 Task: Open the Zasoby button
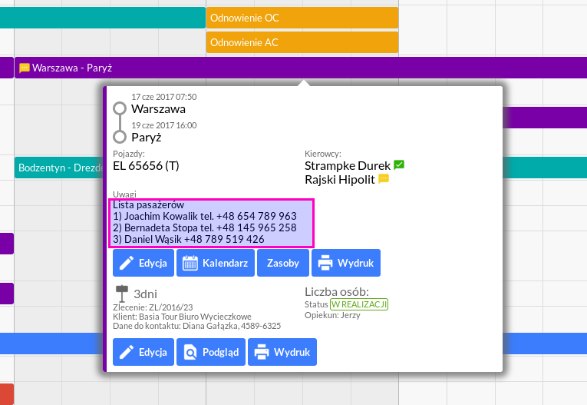point(282,263)
